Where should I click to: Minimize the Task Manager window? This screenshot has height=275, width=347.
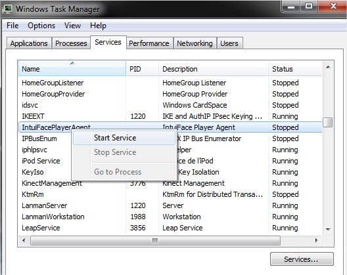tap(290, 7)
